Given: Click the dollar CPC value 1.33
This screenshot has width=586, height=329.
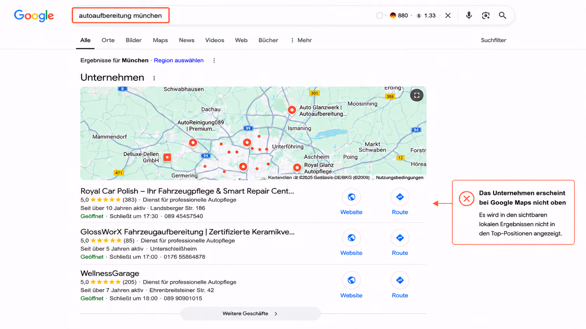Looking at the screenshot, I should click(426, 15).
